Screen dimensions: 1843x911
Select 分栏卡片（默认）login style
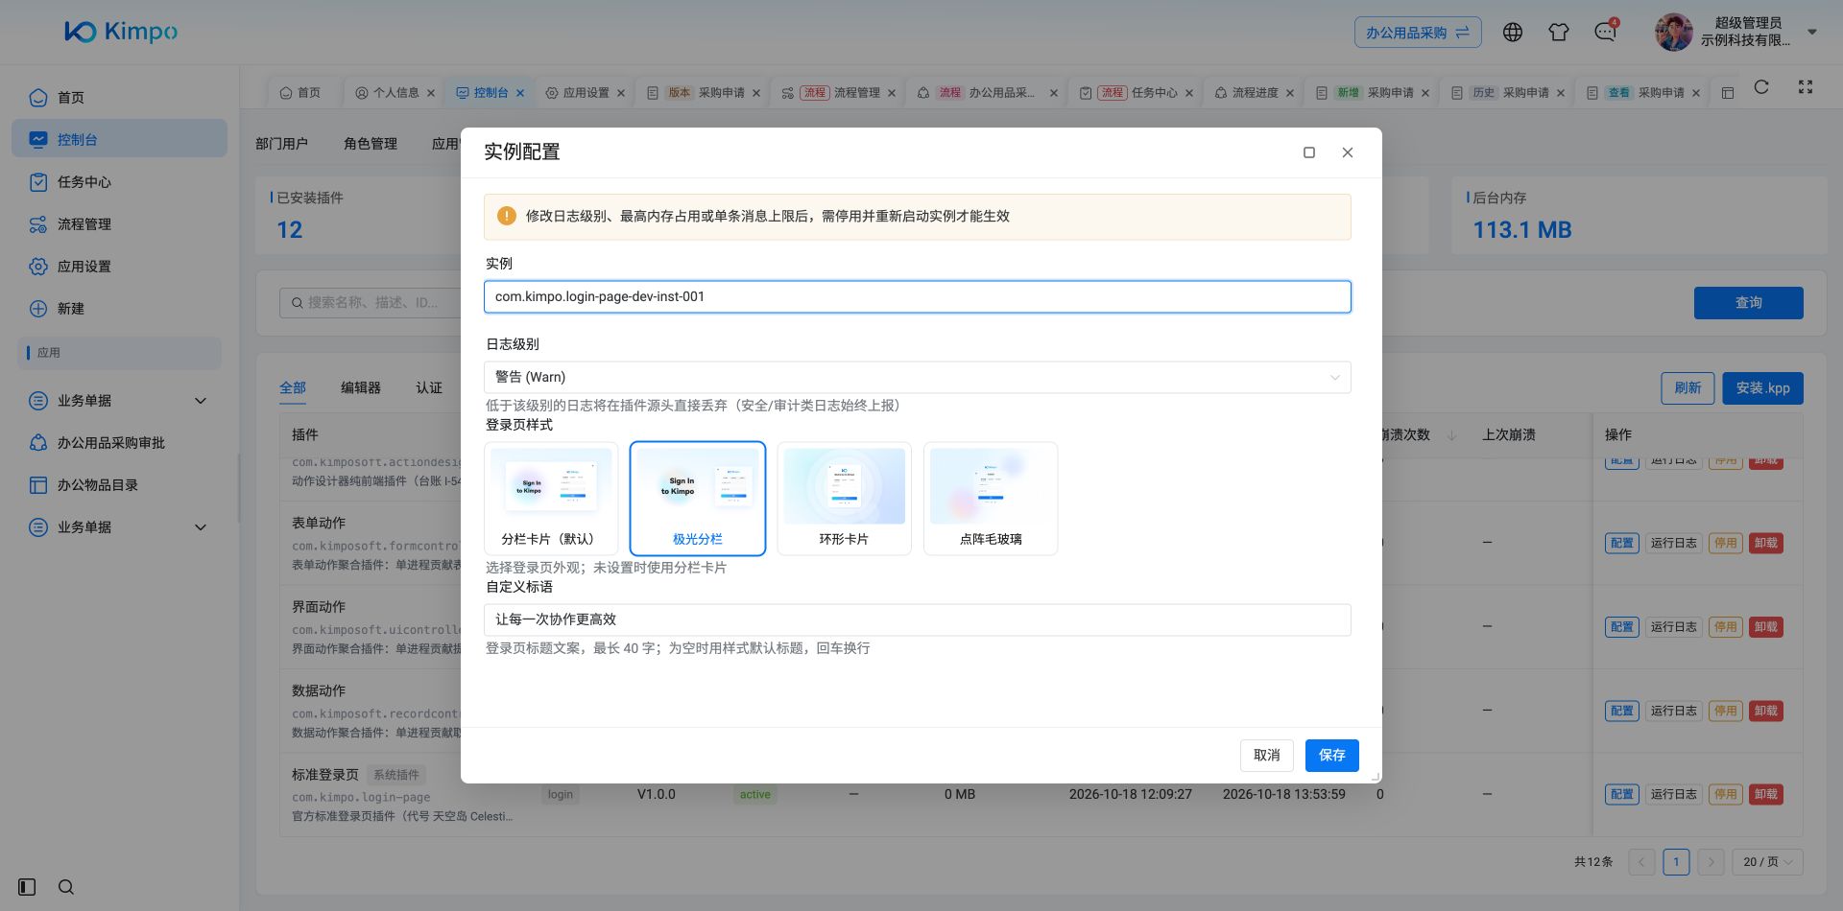[551, 499]
